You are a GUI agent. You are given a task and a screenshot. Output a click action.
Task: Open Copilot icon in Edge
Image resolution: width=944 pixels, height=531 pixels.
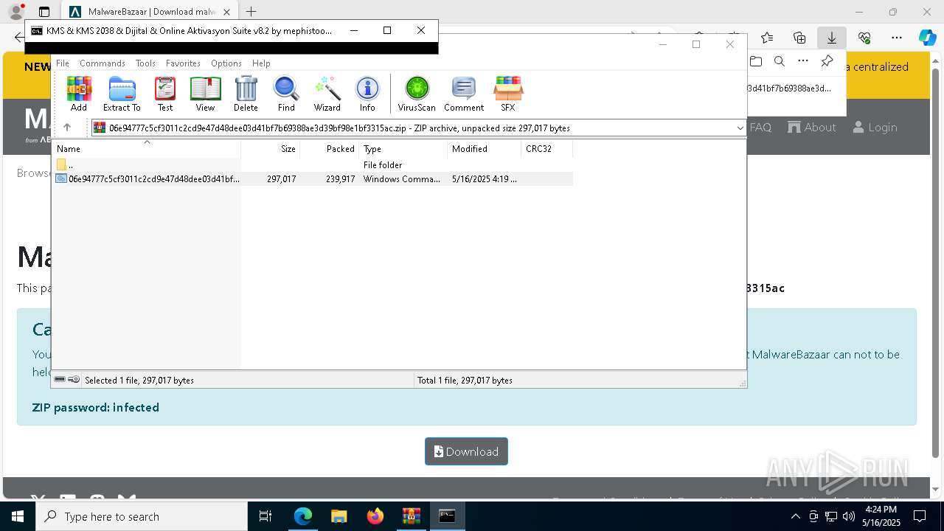[927, 38]
